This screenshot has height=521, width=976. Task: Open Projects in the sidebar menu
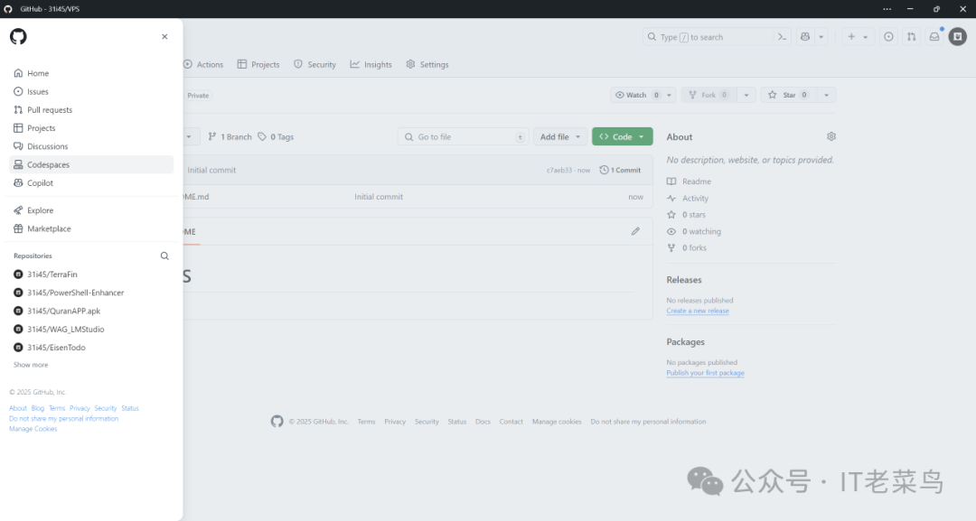91,128
